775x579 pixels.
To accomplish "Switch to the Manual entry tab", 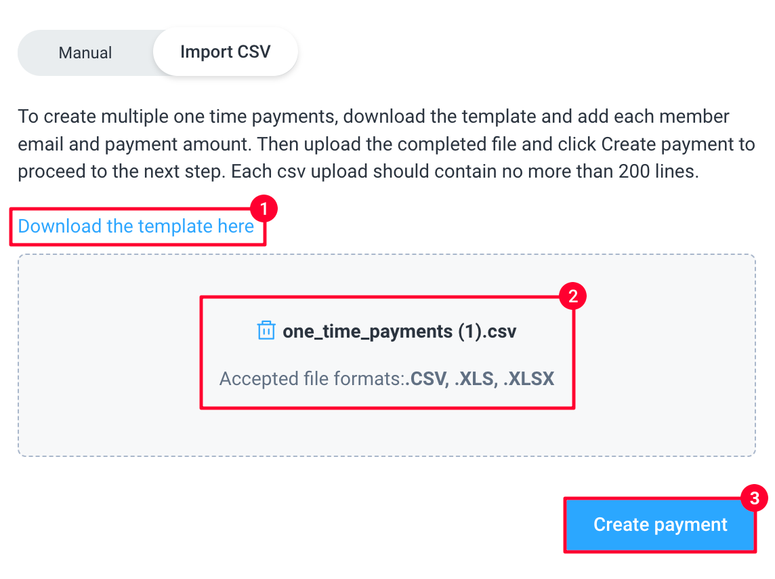I will point(85,52).
